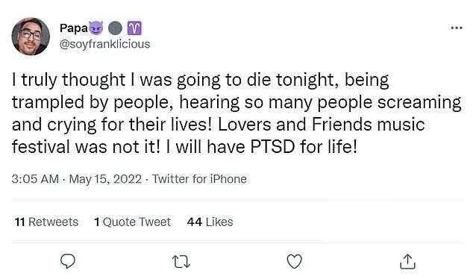The height and width of the screenshot is (279, 473).
Task: Click the reply speech bubble icon
Action: 68,261
